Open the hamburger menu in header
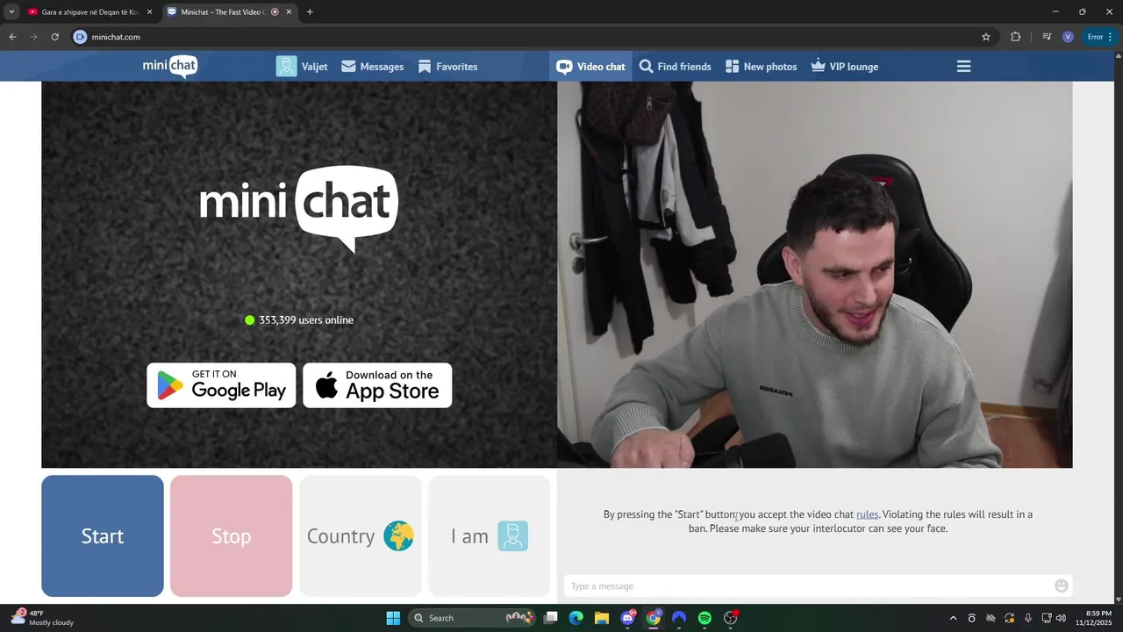This screenshot has width=1123, height=632. (x=963, y=67)
